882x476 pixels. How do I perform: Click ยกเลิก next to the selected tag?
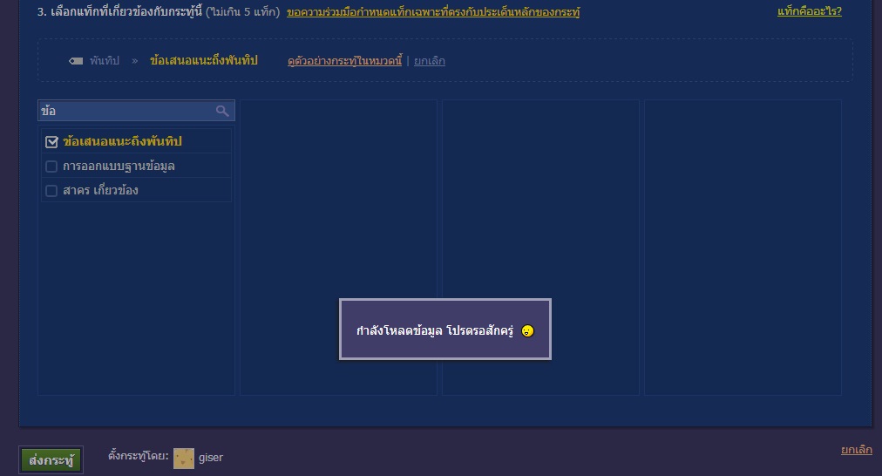coord(429,61)
